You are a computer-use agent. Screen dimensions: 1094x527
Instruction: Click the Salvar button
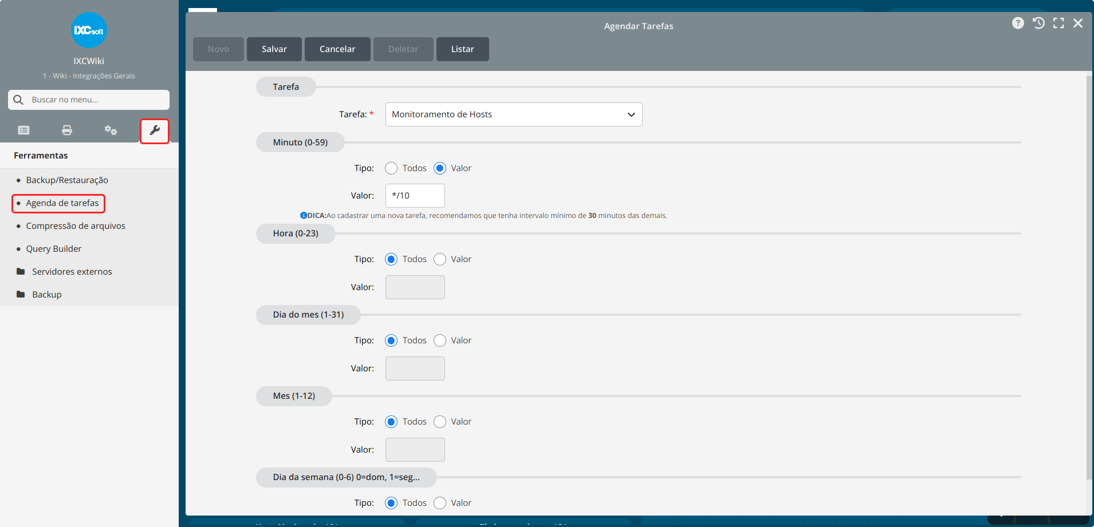[x=274, y=49]
